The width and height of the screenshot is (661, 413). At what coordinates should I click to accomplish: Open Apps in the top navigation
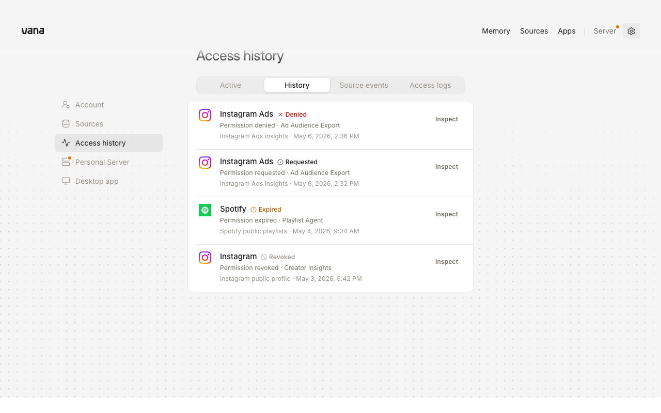pos(566,31)
